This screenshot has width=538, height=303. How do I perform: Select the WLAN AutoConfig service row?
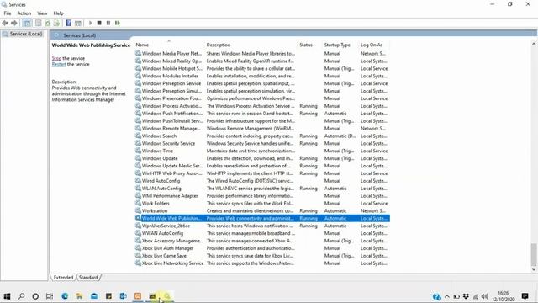pos(262,189)
